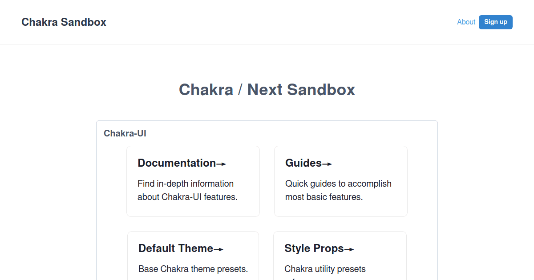
Task: Click the Chakra / Next Sandbox page heading
Action: [267, 89]
